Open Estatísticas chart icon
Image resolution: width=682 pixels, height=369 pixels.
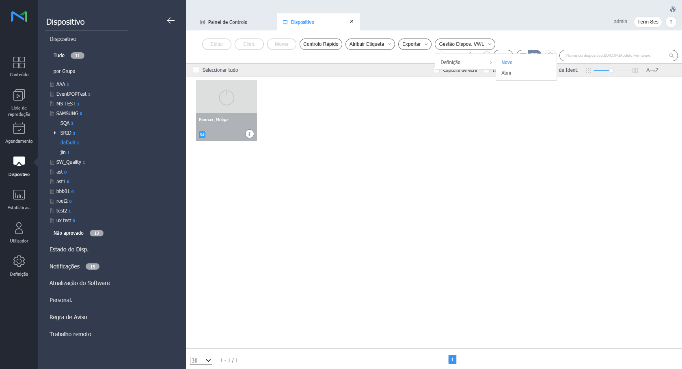click(19, 195)
